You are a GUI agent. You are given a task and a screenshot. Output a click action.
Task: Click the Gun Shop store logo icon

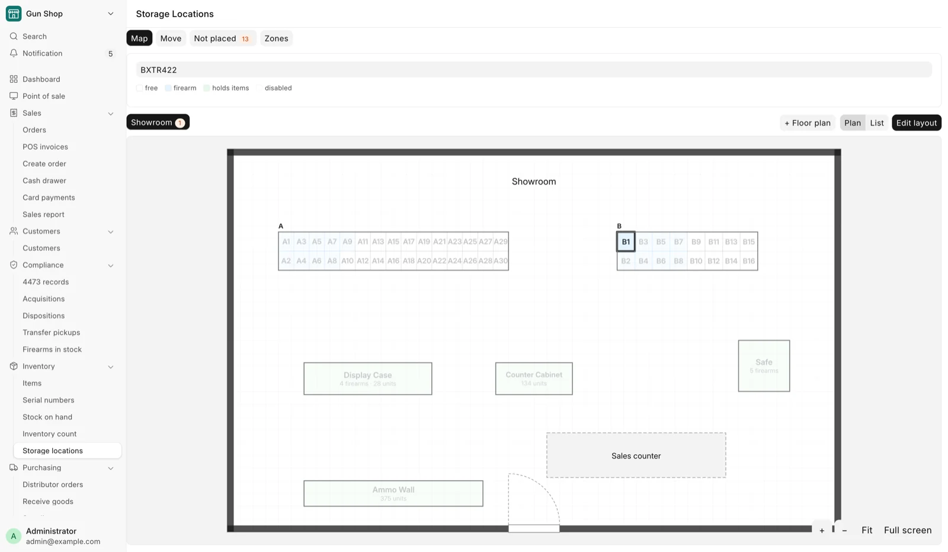(14, 14)
